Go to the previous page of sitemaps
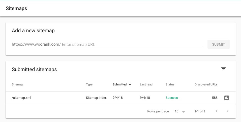 tap(217, 111)
